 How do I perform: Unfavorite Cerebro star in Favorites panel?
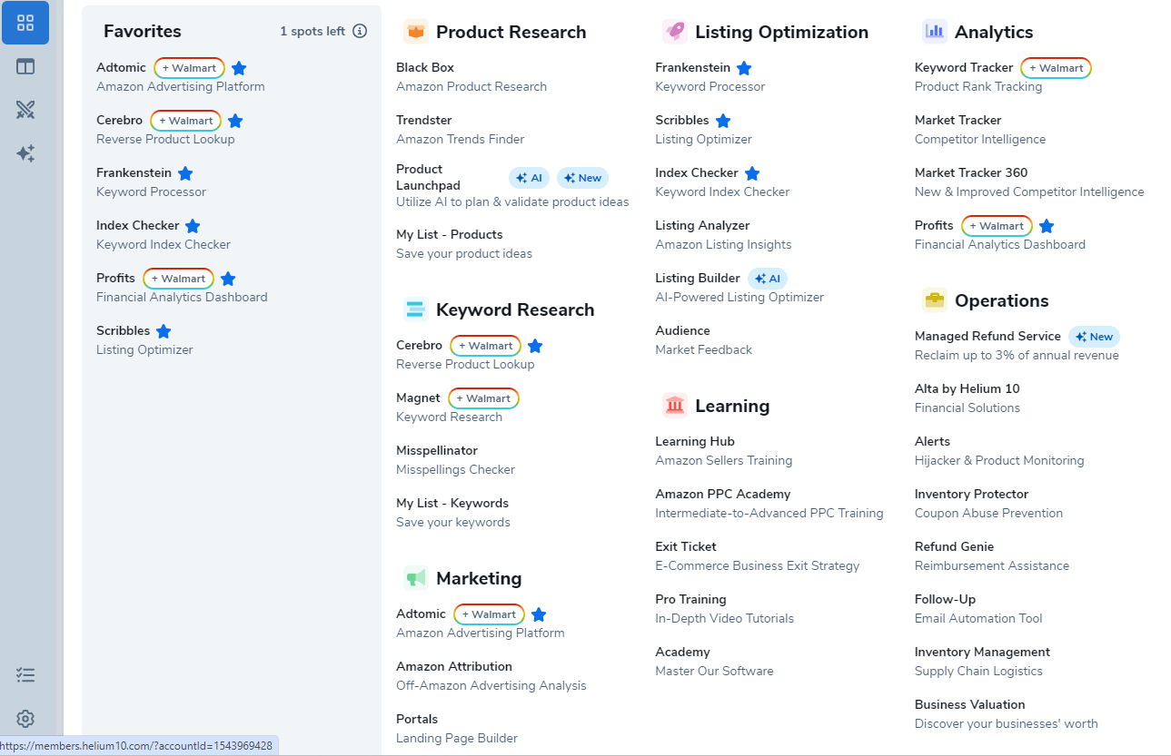tap(235, 121)
